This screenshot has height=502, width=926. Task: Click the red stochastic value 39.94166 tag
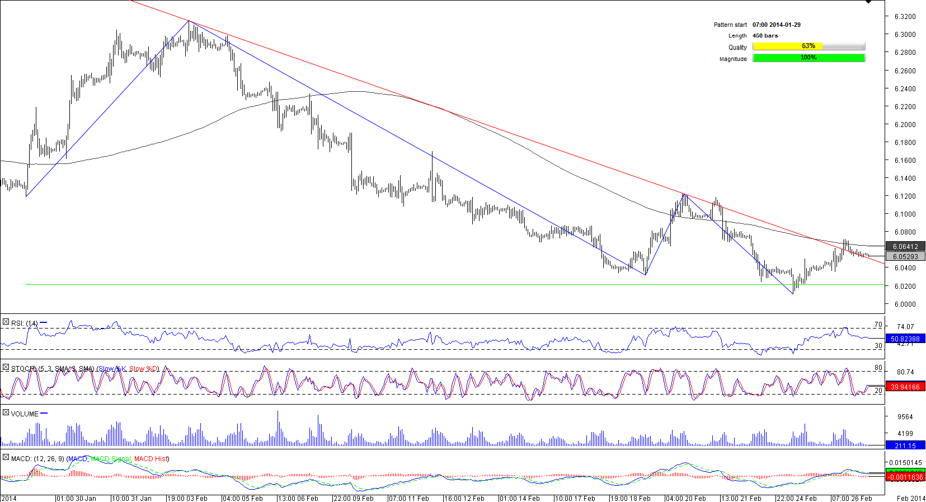point(905,387)
